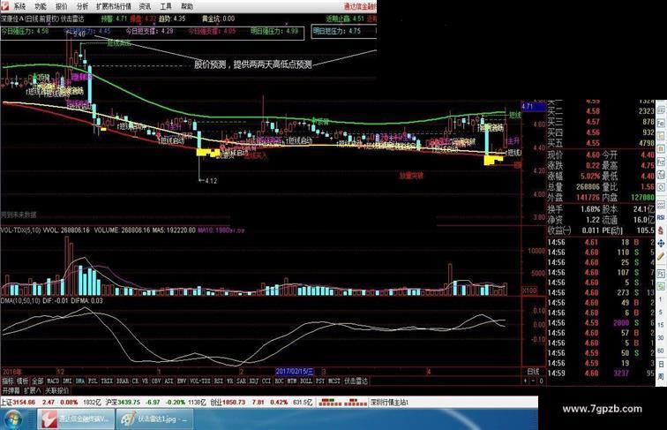Click the 4.71 price tag on axis

534,107
